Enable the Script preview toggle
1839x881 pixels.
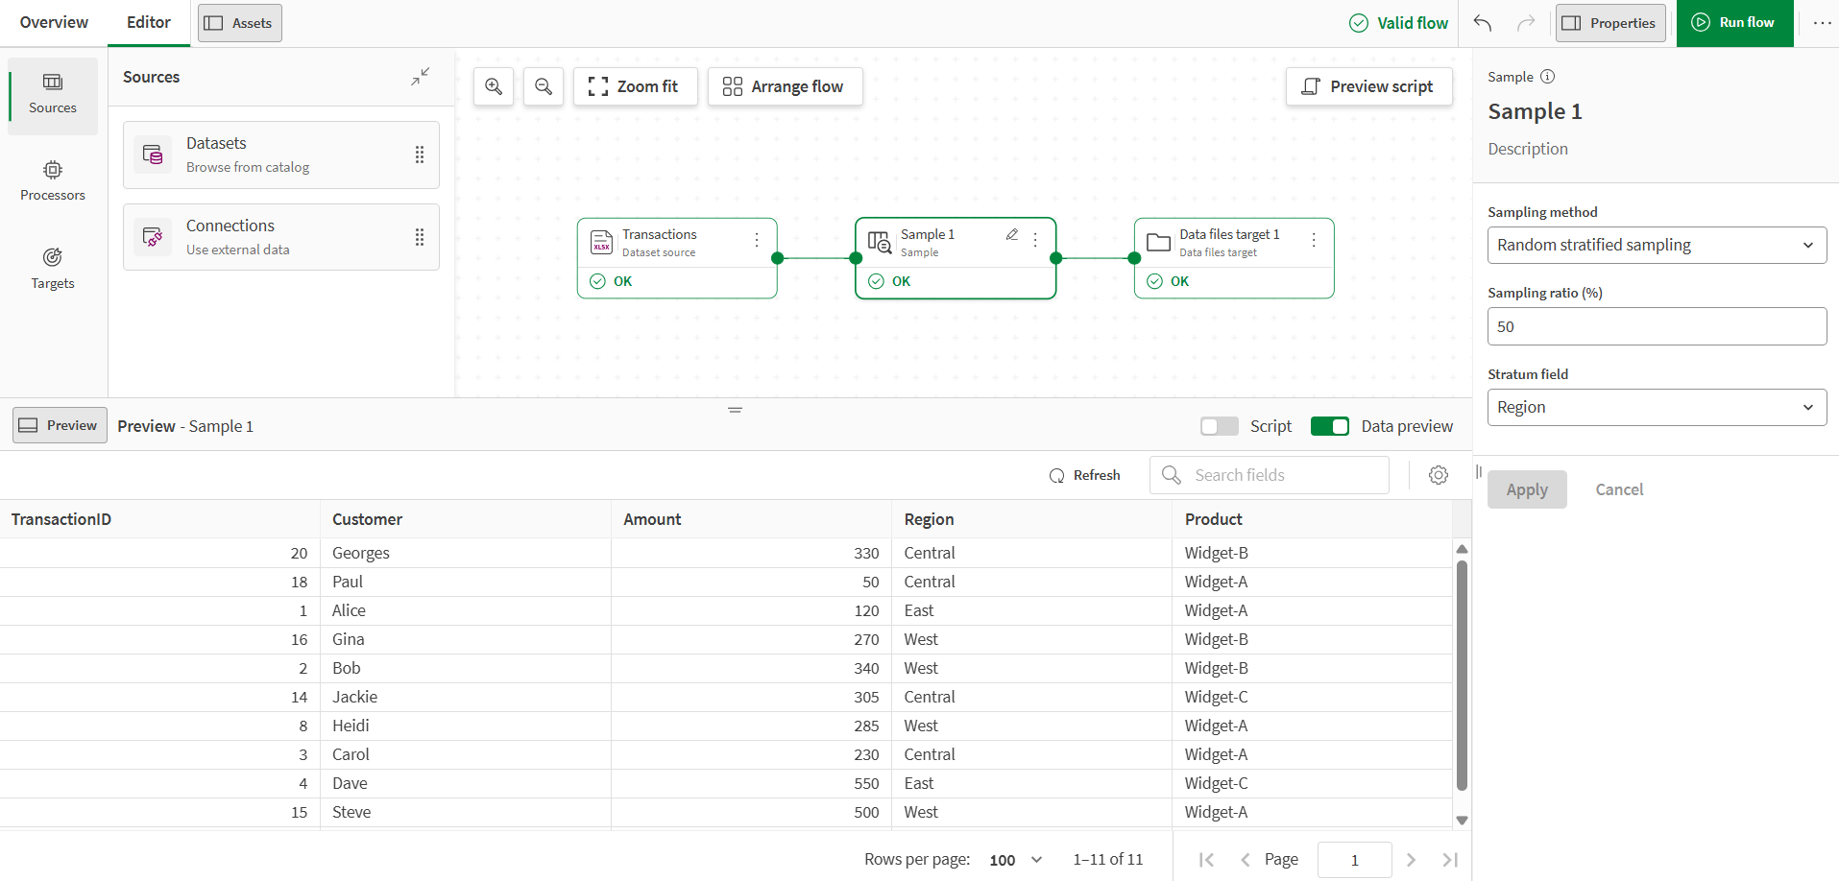(1219, 425)
